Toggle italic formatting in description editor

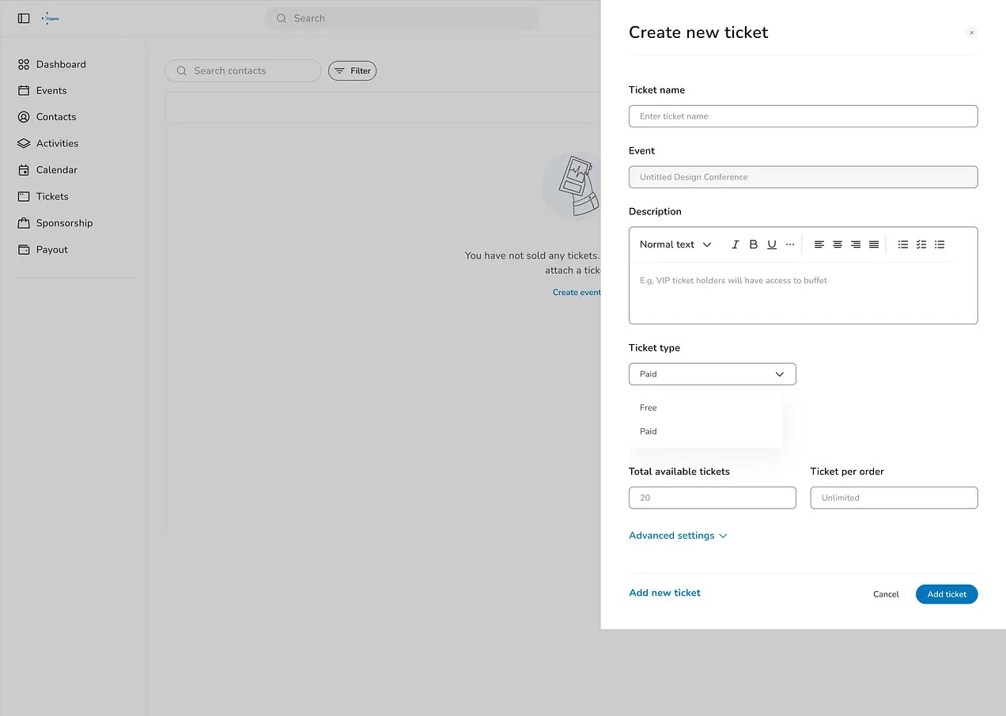(736, 244)
